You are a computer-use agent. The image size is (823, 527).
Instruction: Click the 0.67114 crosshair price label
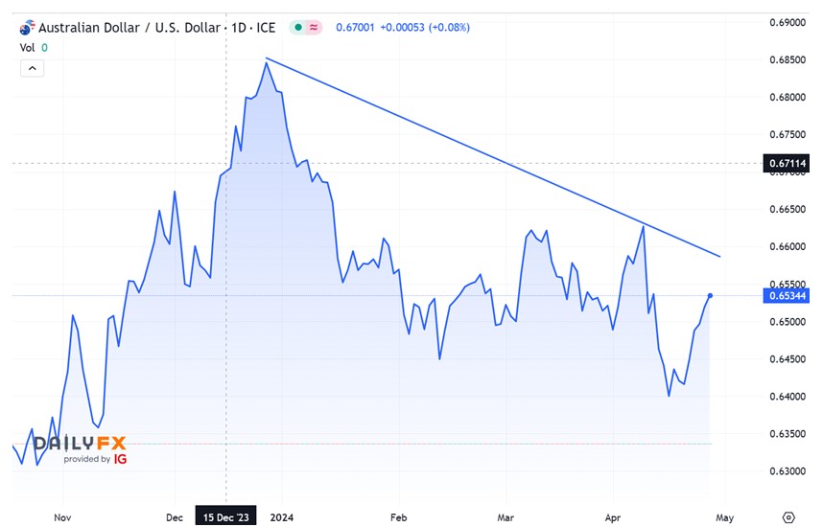click(x=787, y=164)
